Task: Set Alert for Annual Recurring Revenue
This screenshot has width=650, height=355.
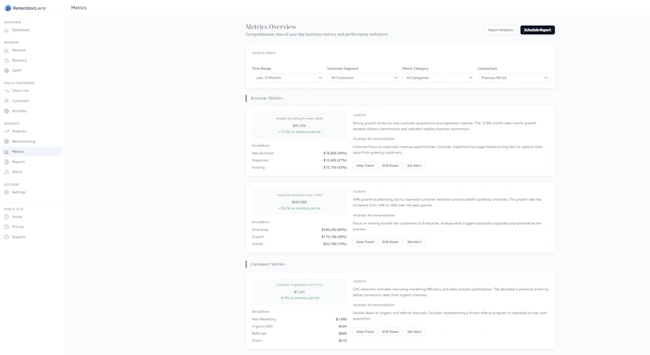Action: point(414,242)
